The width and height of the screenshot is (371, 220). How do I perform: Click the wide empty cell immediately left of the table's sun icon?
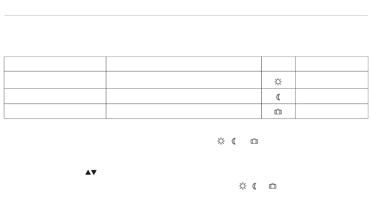click(184, 80)
